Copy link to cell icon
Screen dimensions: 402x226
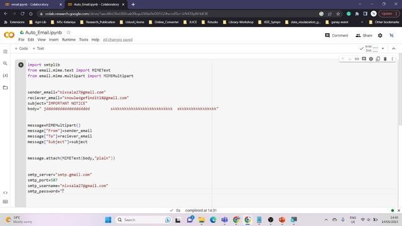pos(357,59)
